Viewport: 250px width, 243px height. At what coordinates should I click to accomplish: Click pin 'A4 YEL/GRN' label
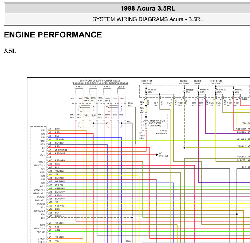[56, 139]
